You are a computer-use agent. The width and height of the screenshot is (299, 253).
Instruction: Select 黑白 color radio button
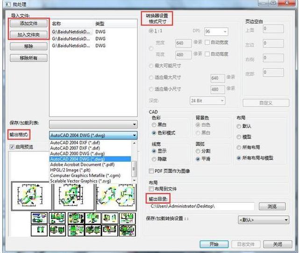coord(154,125)
